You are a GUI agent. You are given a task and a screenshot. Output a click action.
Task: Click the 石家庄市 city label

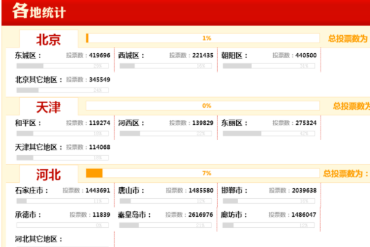pos(31,191)
